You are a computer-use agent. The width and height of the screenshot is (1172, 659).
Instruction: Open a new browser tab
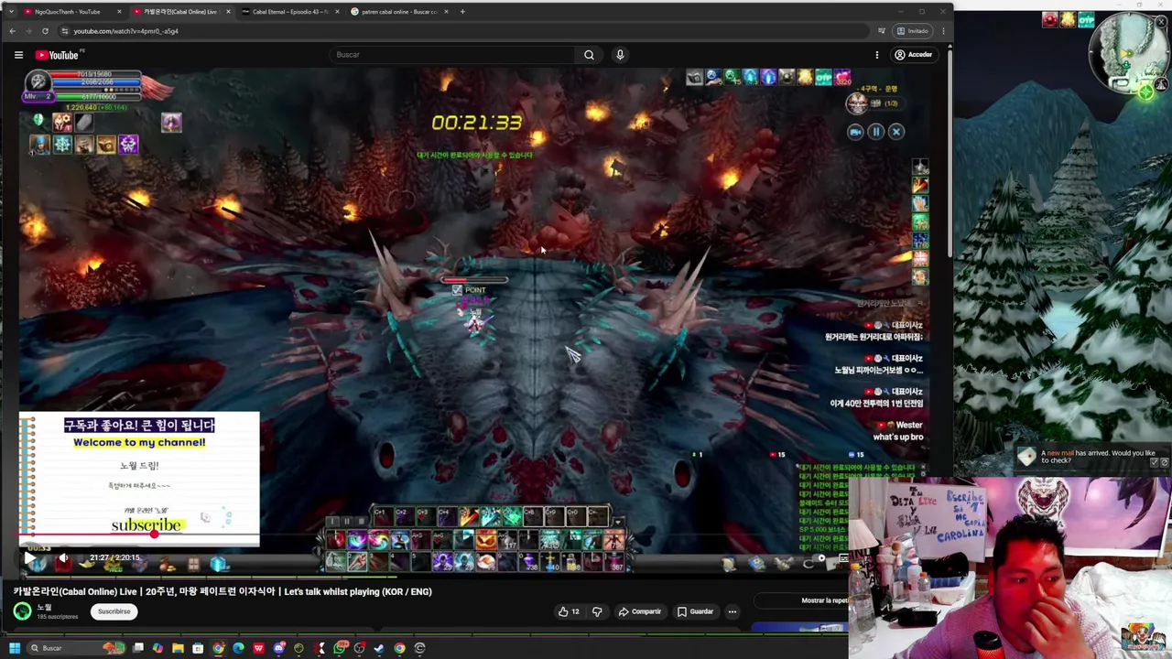pyautogui.click(x=462, y=12)
